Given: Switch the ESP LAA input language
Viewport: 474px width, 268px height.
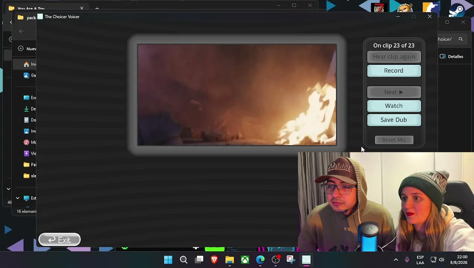Looking at the screenshot, I should [x=420, y=260].
